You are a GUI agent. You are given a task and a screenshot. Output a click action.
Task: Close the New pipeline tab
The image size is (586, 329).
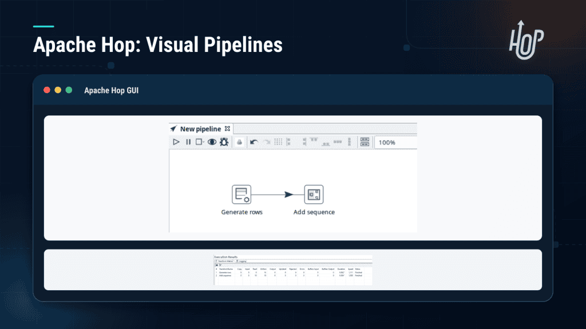227,129
